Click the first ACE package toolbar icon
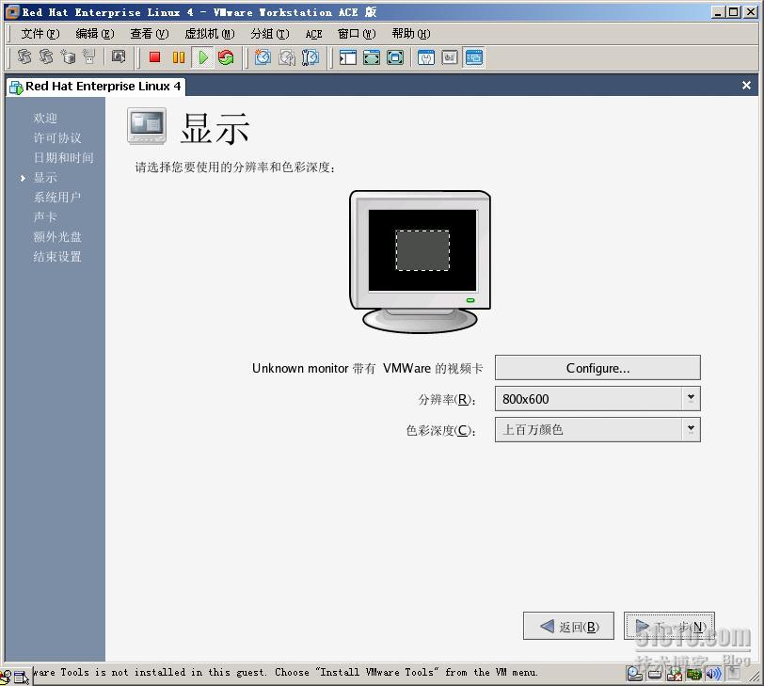Screen dimensions: 764x686 tap(24, 57)
